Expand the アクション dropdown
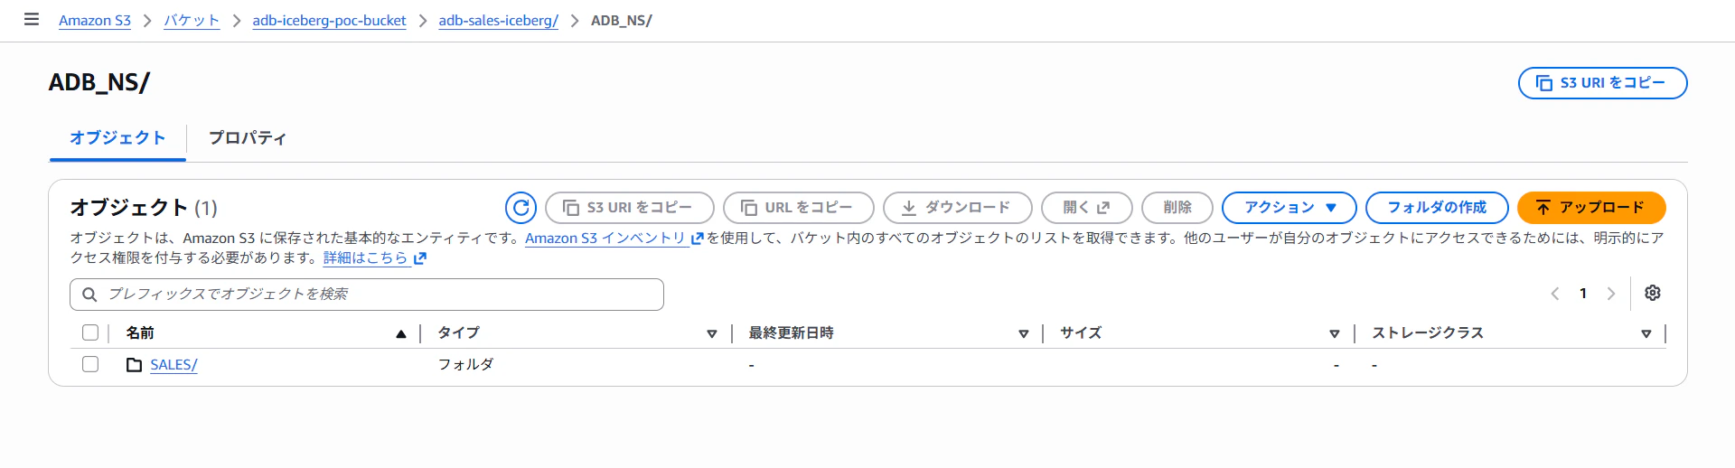The height and width of the screenshot is (468, 1735). (1289, 208)
